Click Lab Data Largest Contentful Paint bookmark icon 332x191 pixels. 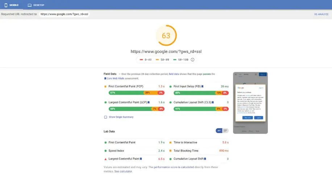click(x=141, y=159)
